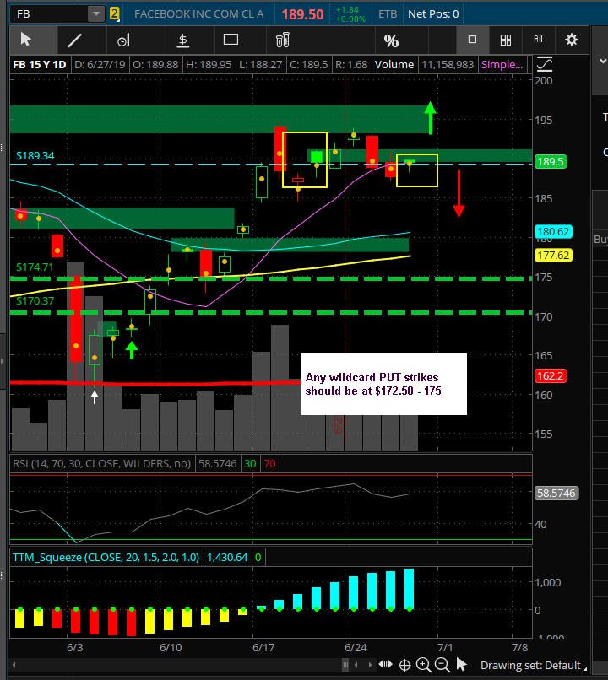
Task: Click the FB symbol input field
Action: (49, 13)
